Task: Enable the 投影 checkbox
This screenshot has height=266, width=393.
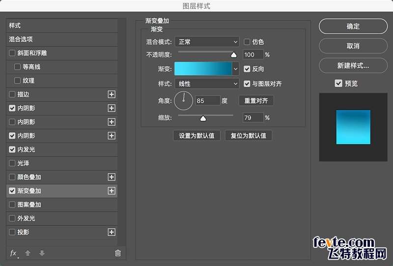Action: 12,232
